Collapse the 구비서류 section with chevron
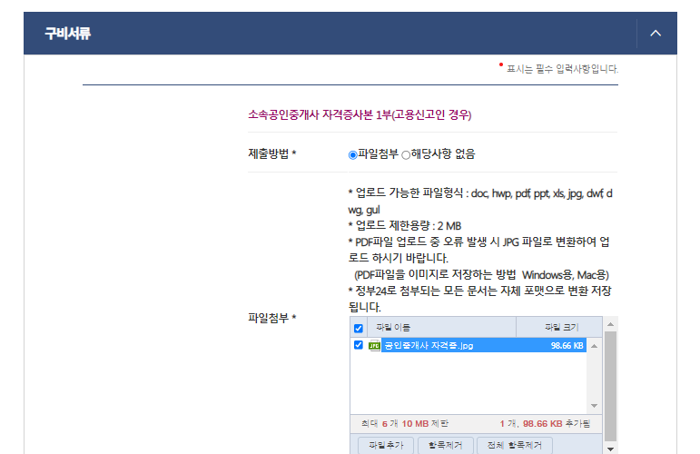This screenshot has width=700, height=454. tap(656, 33)
